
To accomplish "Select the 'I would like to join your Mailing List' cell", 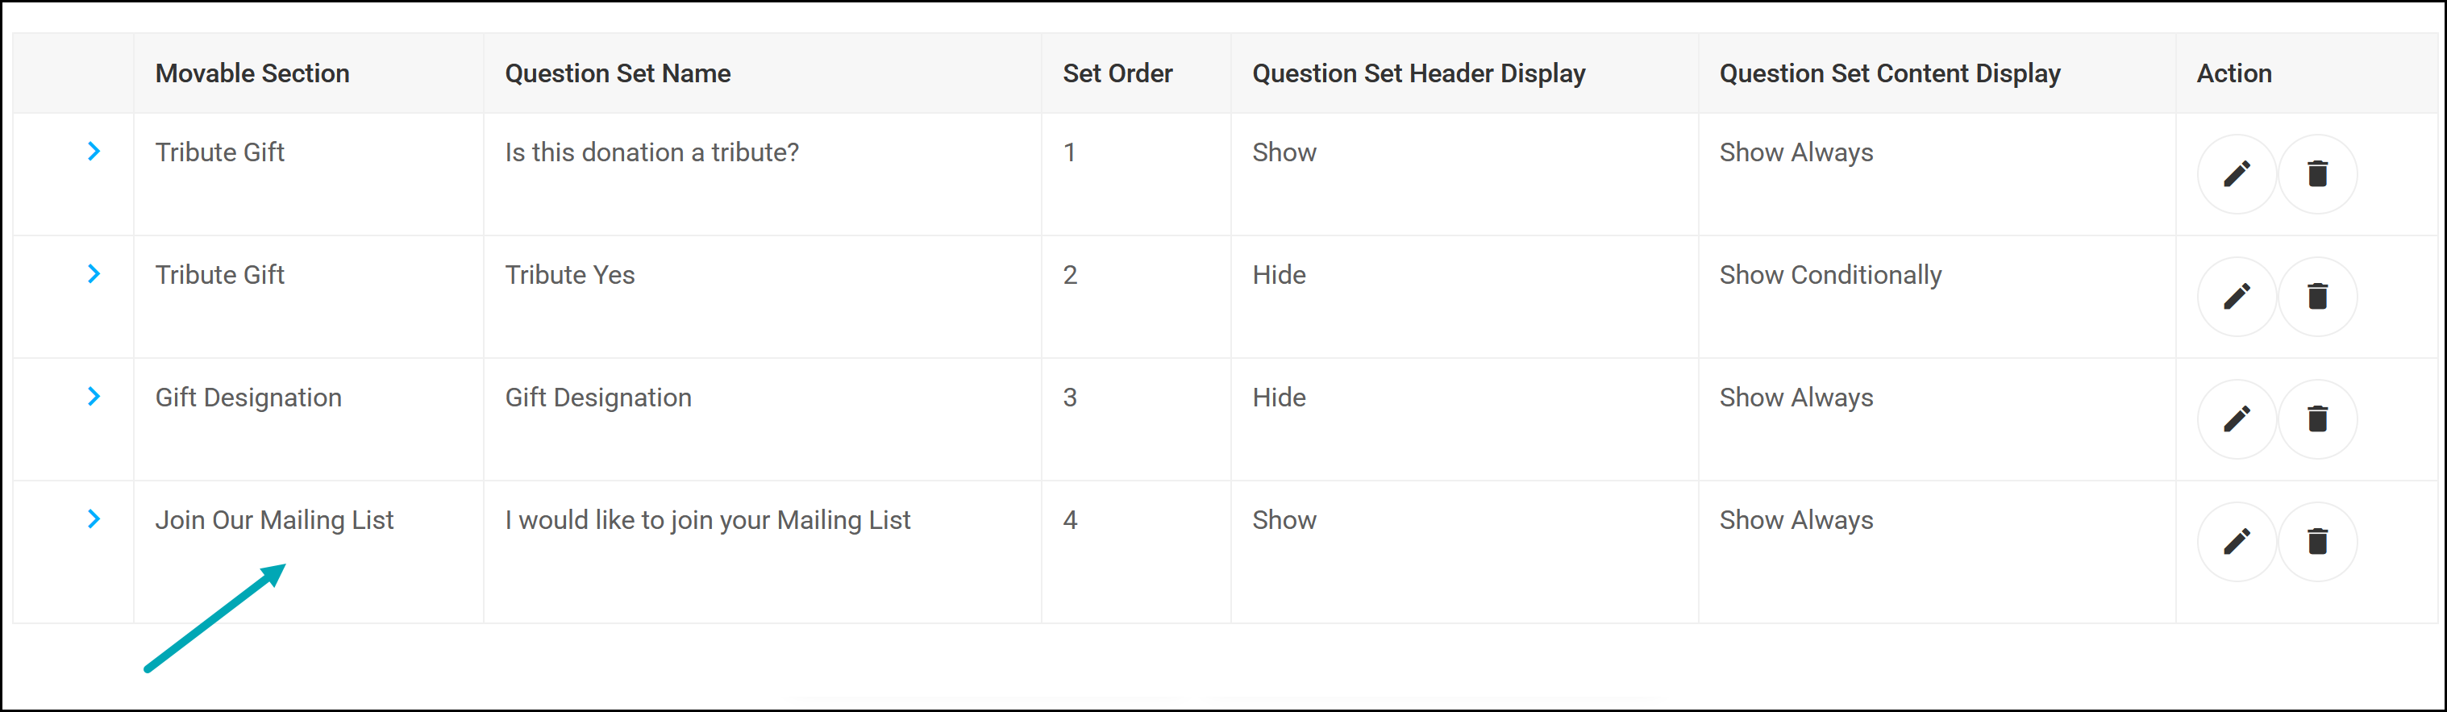I will [x=708, y=520].
